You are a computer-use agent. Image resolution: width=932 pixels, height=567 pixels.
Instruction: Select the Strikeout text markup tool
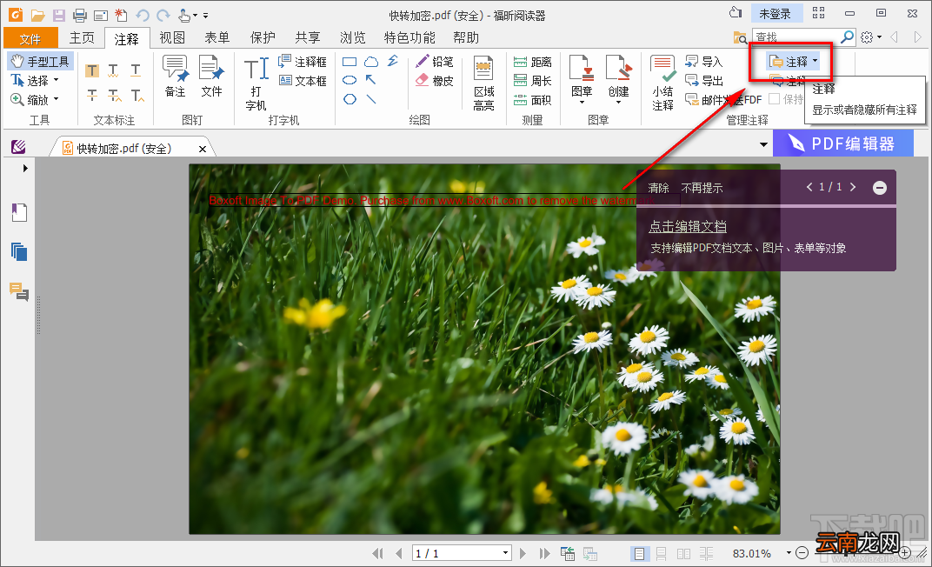[92, 95]
